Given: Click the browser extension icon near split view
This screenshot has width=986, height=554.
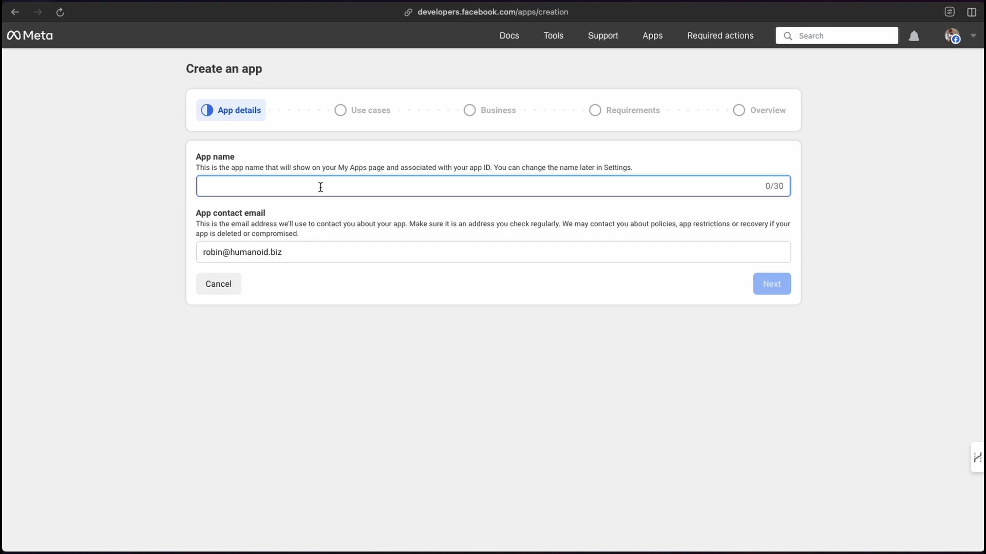Looking at the screenshot, I should (x=950, y=12).
